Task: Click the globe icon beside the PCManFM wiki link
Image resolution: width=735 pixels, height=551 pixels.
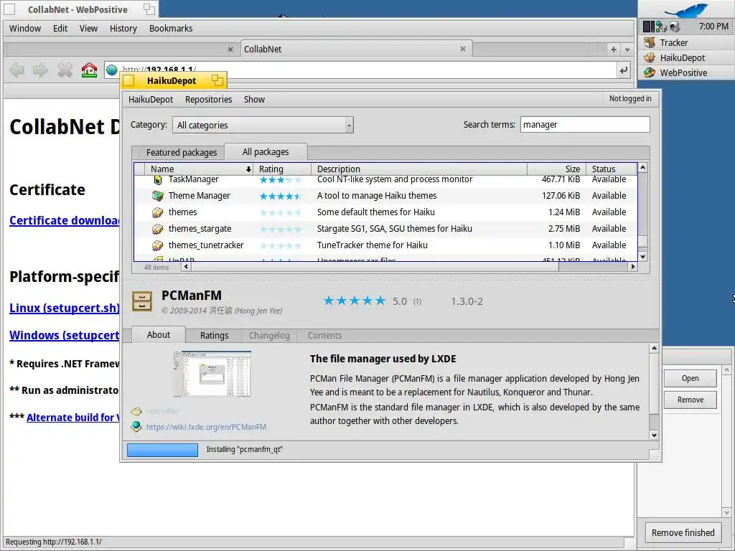Action: [136, 426]
